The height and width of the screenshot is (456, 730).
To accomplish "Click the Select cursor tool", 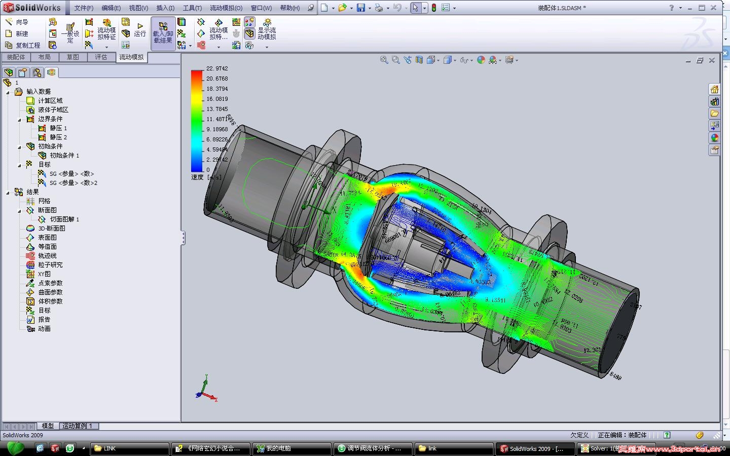I will (415, 8).
